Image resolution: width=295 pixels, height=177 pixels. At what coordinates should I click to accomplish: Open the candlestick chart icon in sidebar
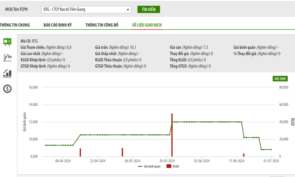click(x=7, y=58)
